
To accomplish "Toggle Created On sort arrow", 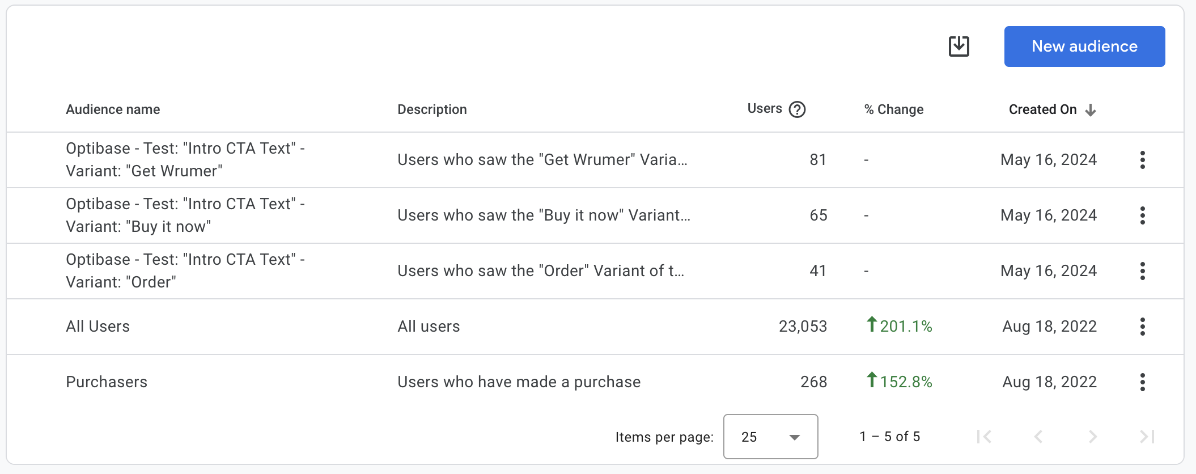I will pos(1090,110).
